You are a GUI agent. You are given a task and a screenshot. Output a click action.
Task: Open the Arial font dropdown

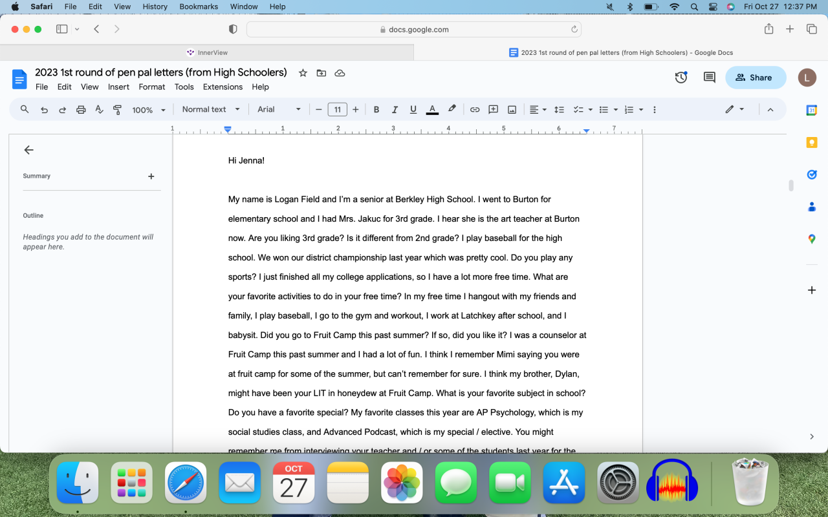point(279,109)
